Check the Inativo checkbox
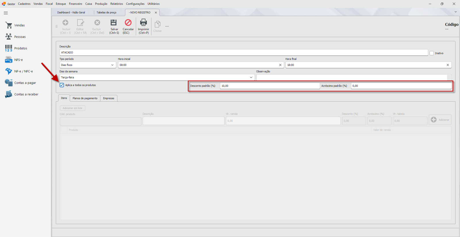Viewport: 460px width, 237px height. [x=432, y=53]
